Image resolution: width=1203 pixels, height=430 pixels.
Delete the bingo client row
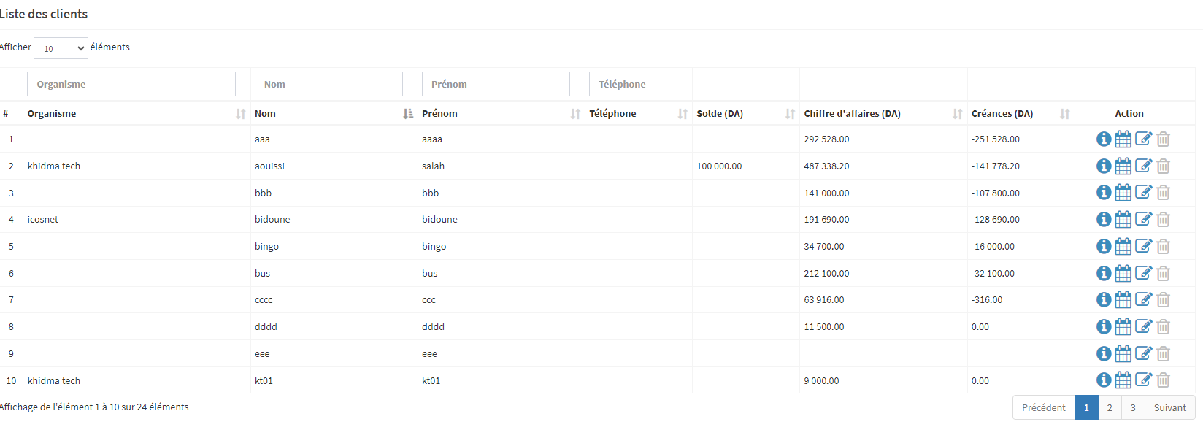point(1164,247)
